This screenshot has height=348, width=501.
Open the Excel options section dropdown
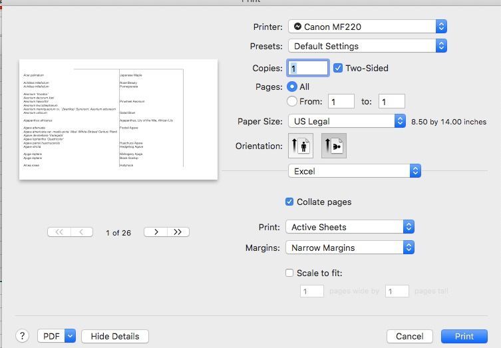coord(355,171)
